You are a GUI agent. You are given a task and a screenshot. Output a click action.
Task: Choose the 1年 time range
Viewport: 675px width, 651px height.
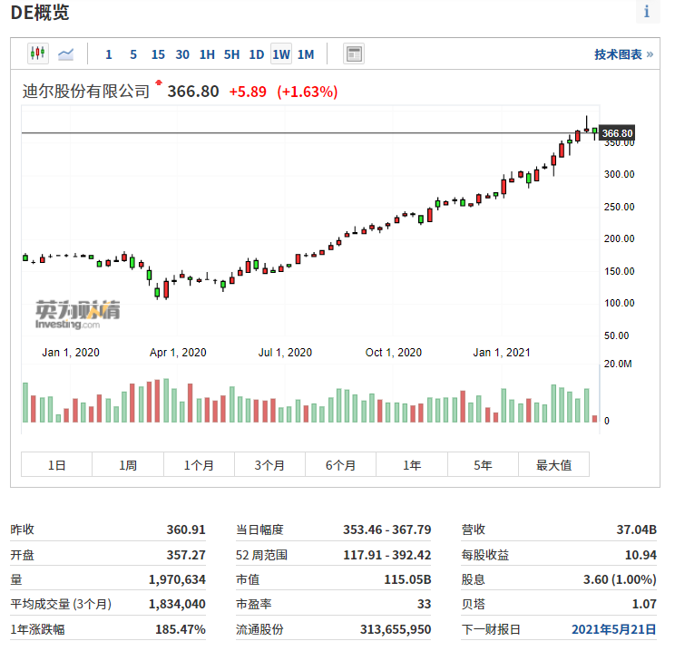pyautogui.click(x=412, y=465)
